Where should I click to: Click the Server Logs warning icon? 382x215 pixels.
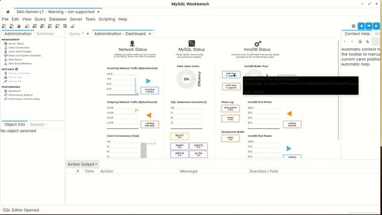pyautogui.click(x=5, y=77)
